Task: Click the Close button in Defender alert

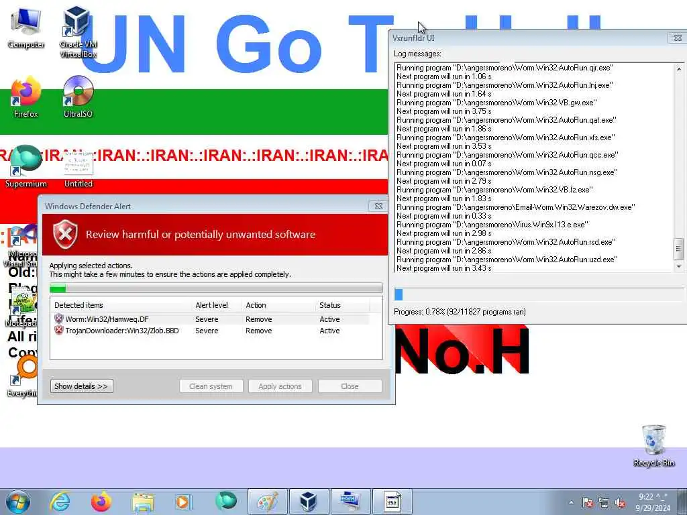Action: point(350,386)
